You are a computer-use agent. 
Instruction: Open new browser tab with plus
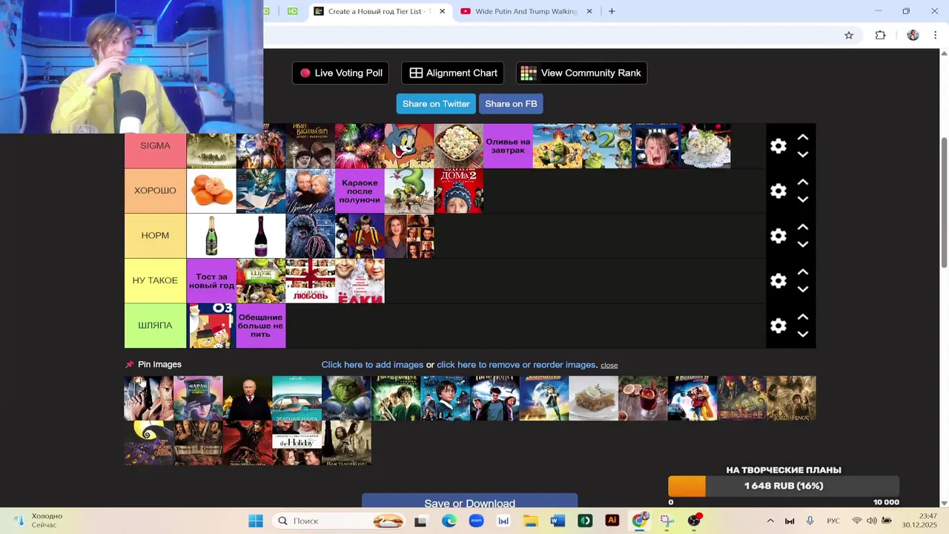click(x=612, y=11)
